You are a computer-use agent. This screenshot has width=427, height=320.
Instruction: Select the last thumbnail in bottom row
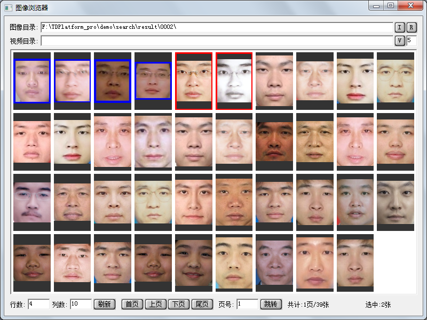point(355,263)
